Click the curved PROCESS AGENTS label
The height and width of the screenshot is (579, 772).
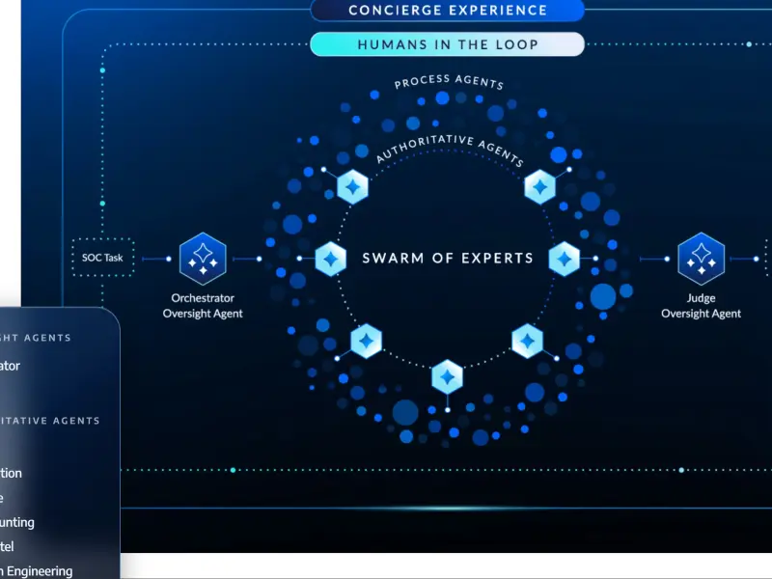[449, 82]
